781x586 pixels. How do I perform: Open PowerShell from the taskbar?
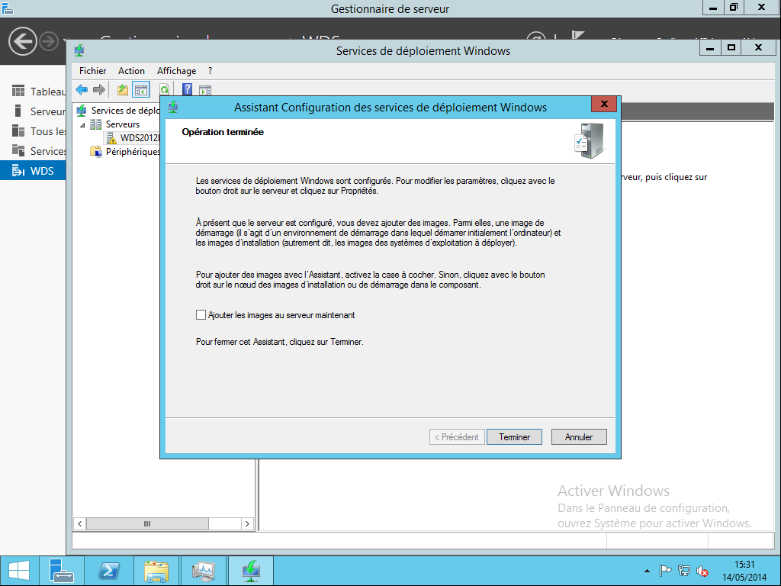click(x=108, y=570)
